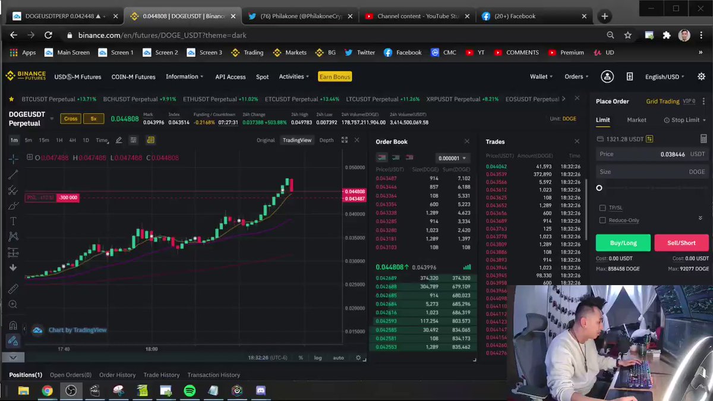The height and width of the screenshot is (401, 713).
Task: Click the depth bars icon in order book
Action: (x=467, y=267)
